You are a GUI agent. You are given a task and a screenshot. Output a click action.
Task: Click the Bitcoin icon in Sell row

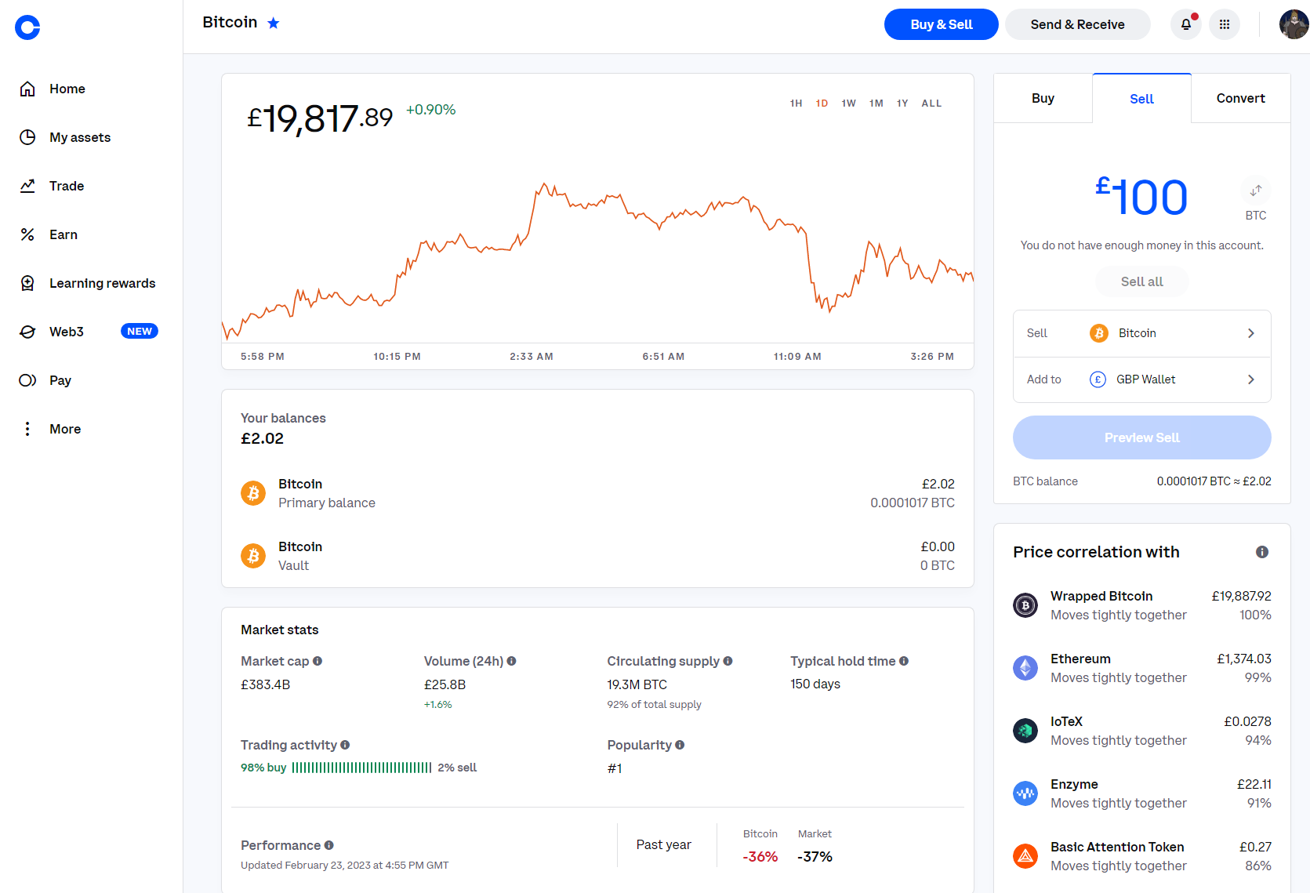coord(1099,333)
